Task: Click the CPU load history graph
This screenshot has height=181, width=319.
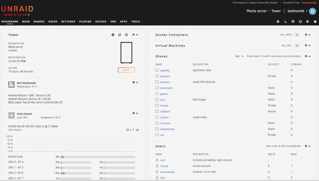Action: pos(76,144)
